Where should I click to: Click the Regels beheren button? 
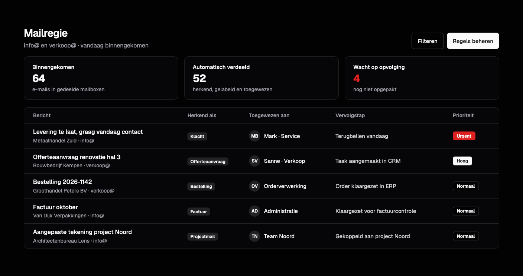(x=473, y=41)
